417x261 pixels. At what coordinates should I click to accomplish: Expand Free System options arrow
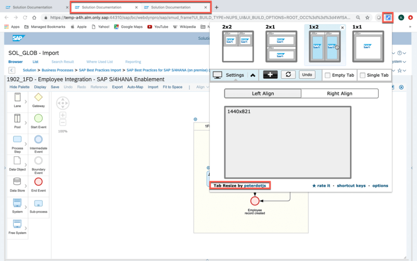pos(26,228)
